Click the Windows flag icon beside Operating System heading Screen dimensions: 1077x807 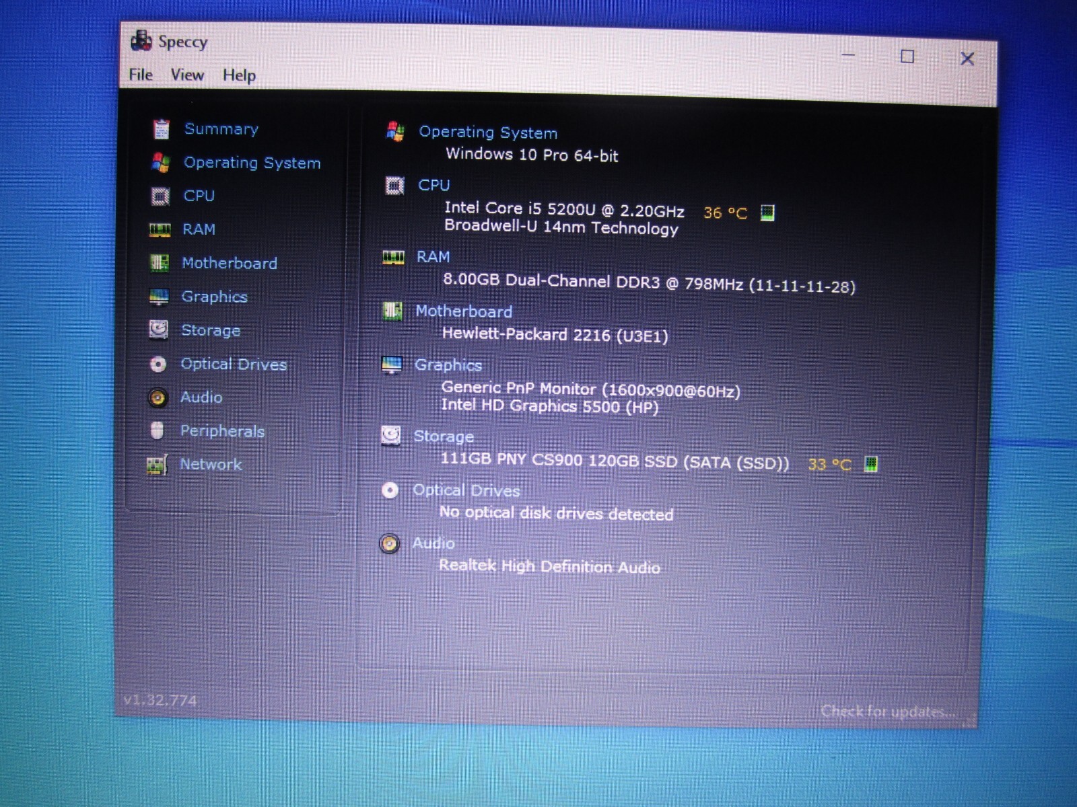(x=395, y=131)
